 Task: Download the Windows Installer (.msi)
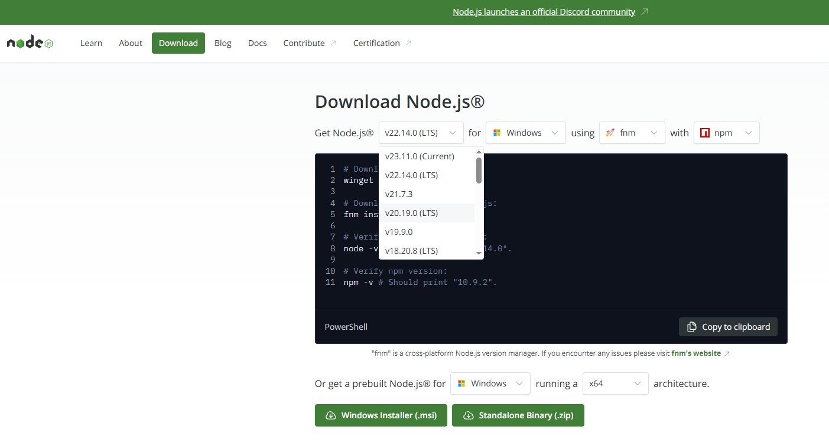pyautogui.click(x=381, y=415)
